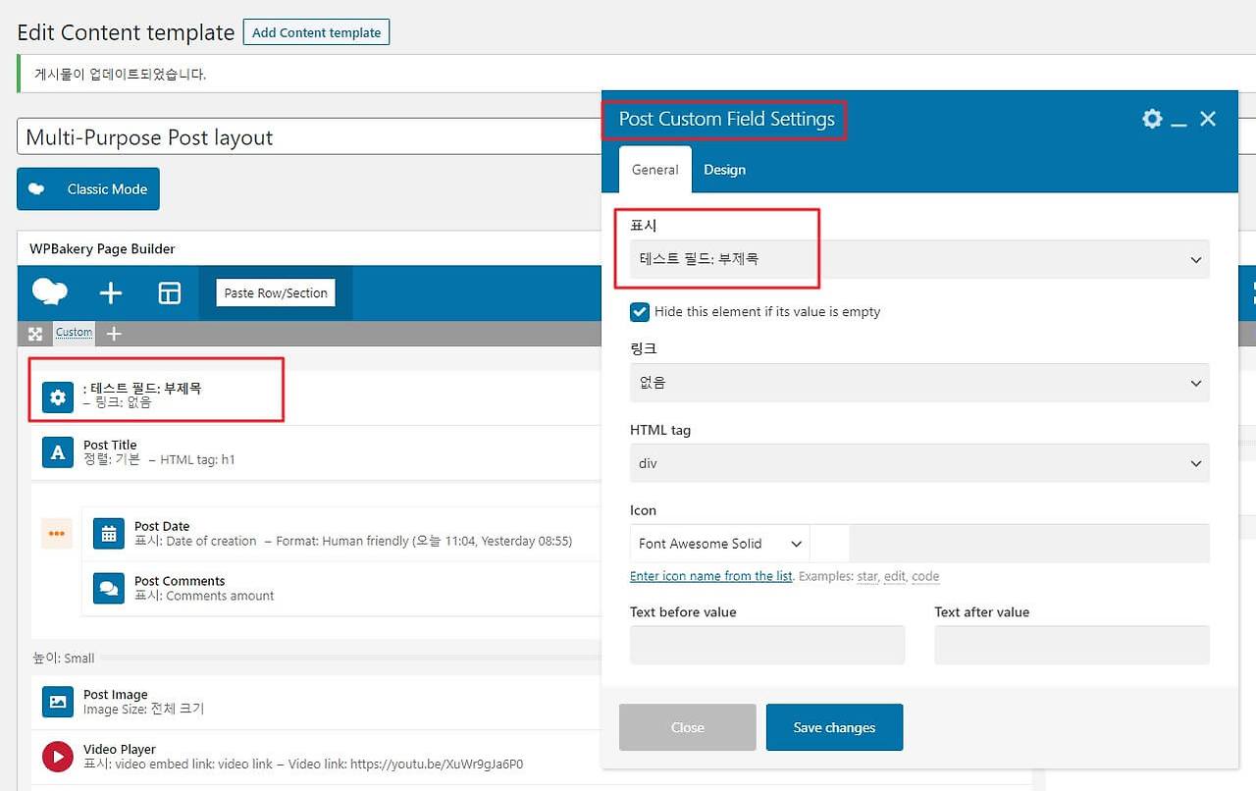Click the '높이: Small' separator label
Screen dimensions: 1256x791
pyautogui.click(x=63, y=658)
